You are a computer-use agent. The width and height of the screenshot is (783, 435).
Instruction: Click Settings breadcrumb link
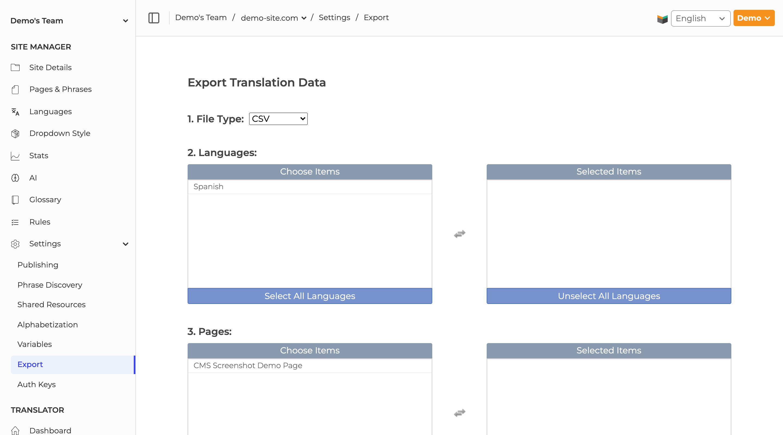point(334,18)
